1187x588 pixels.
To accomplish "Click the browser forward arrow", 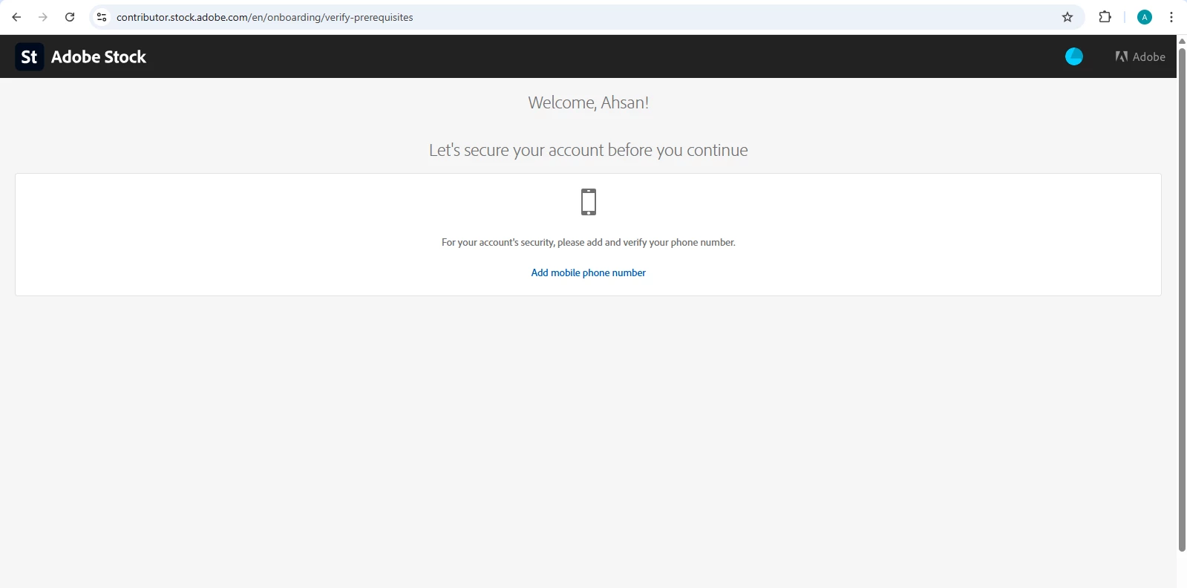I will coord(43,17).
